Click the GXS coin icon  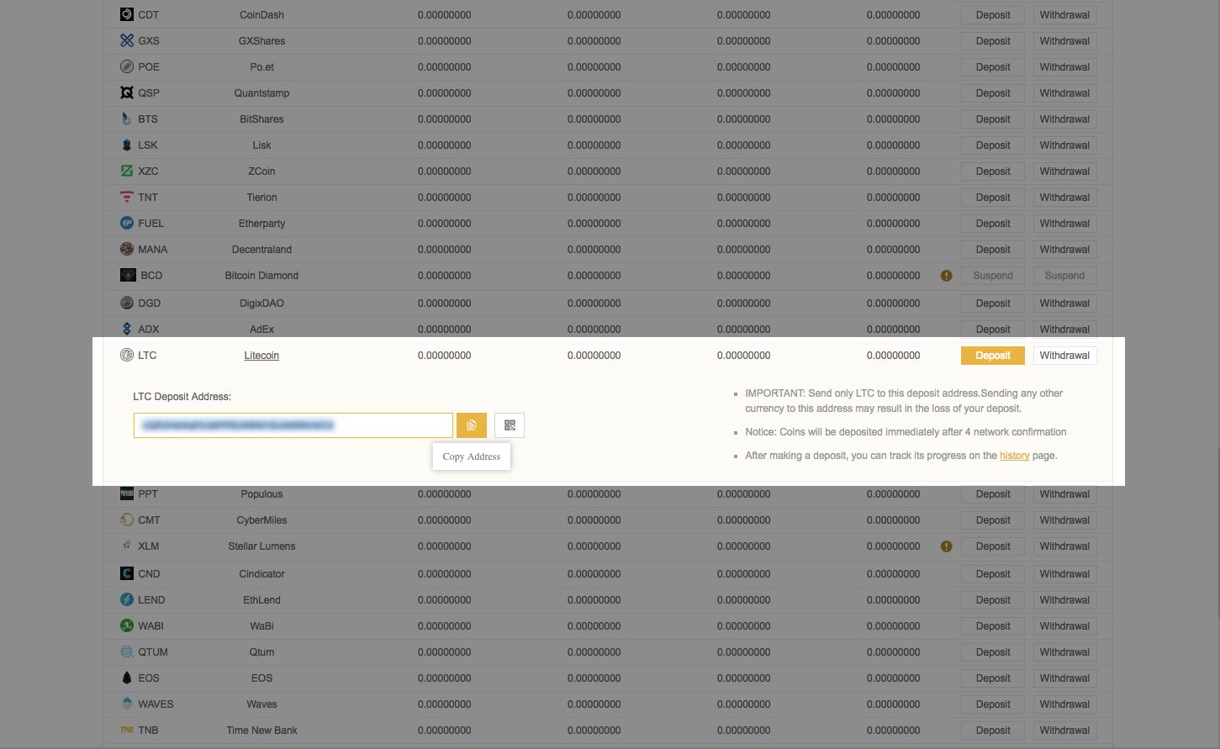(x=127, y=40)
